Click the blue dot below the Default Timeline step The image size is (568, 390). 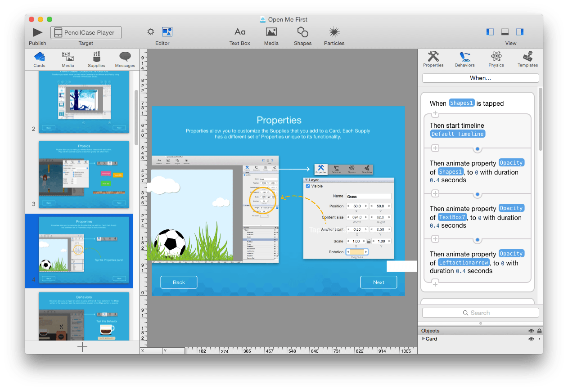tap(478, 149)
